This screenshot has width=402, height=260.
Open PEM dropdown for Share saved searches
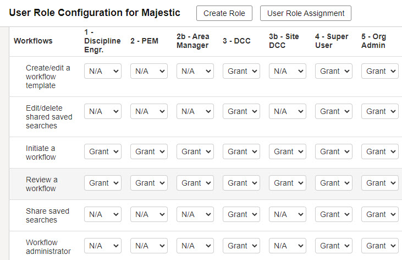149,214
